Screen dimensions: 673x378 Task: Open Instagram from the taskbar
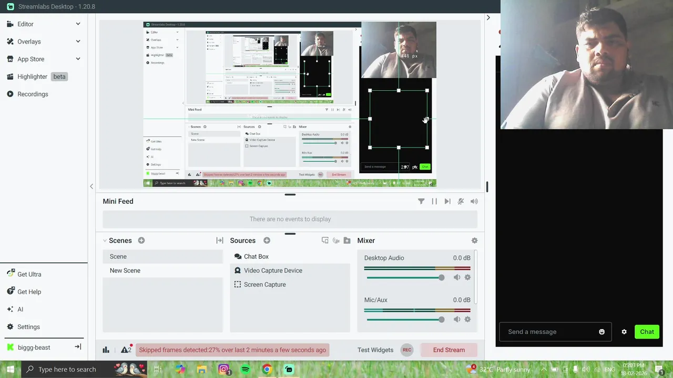pyautogui.click(x=224, y=369)
